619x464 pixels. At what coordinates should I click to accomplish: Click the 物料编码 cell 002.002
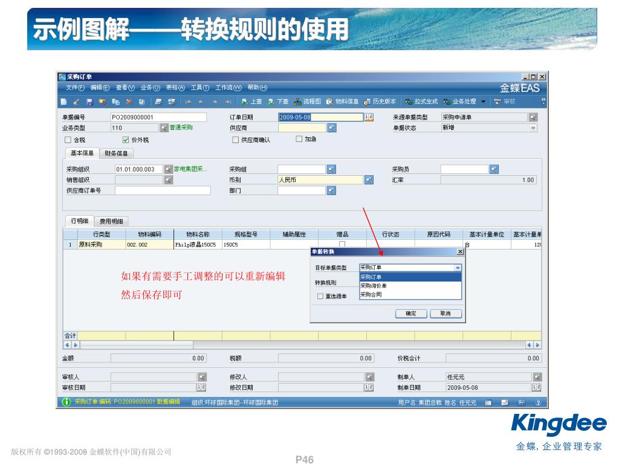150,245
